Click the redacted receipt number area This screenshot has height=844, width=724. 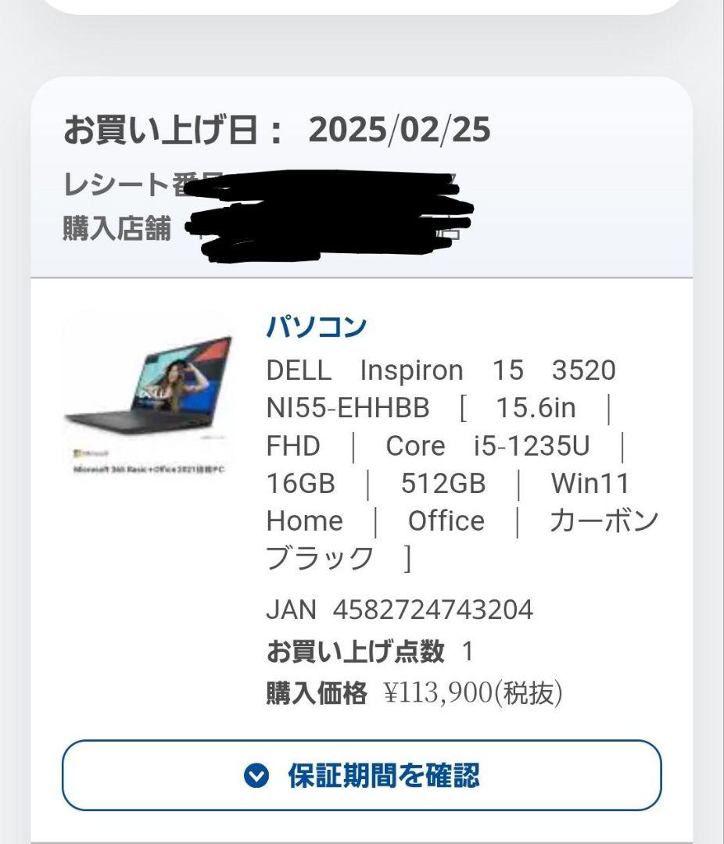[328, 188]
